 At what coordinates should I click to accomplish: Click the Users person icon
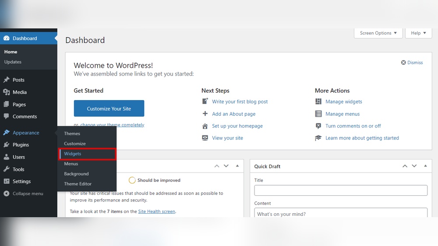[x=7, y=157]
